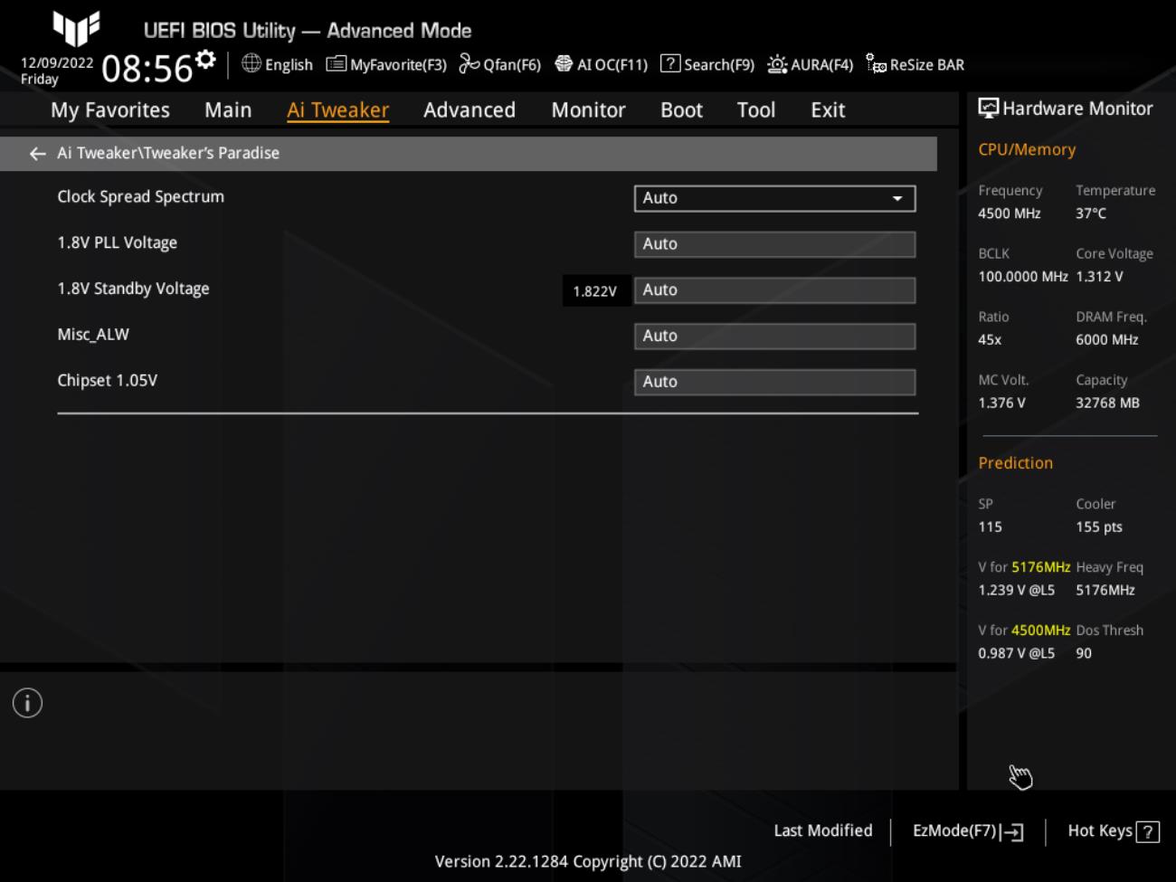Go back using the left arrow
The image size is (1176, 882).
coord(37,154)
